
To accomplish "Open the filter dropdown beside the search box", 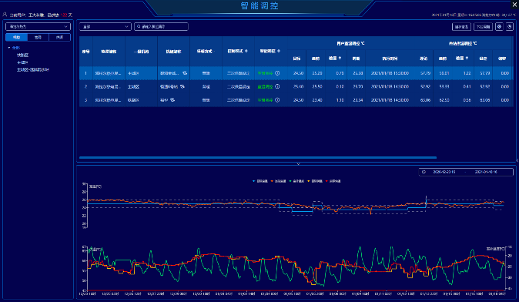I will [x=105, y=26].
